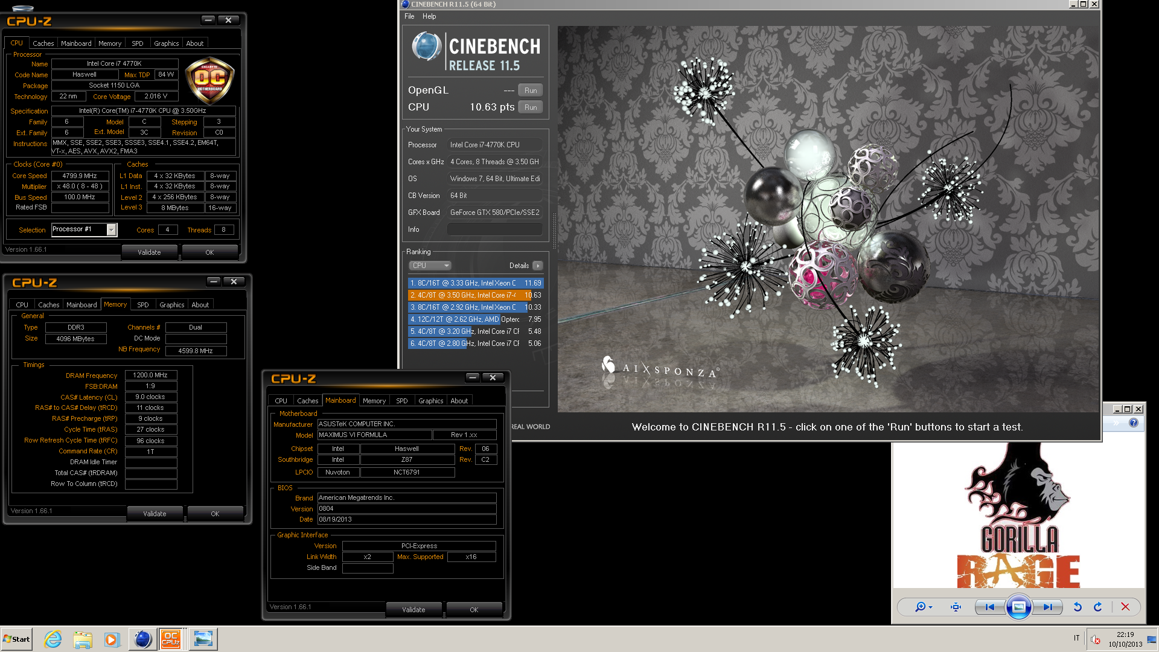Open Photo Viewer help icon
Image resolution: width=1159 pixels, height=652 pixels.
pyautogui.click(x=1134, y=423)
